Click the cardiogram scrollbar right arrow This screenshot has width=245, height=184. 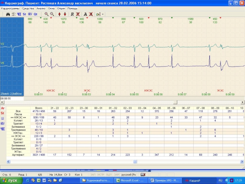point(242,102)
